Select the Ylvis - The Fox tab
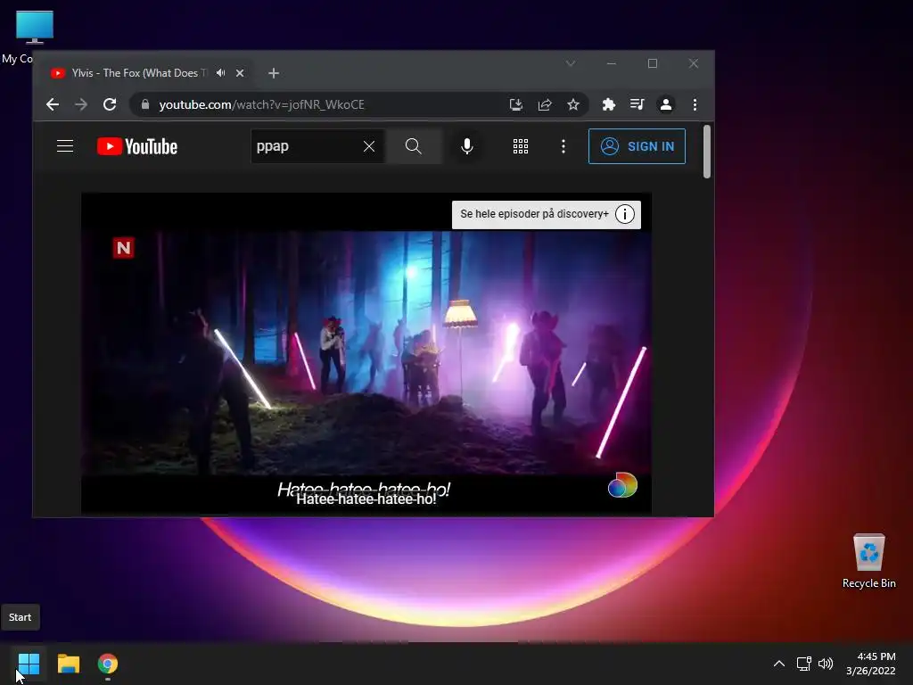This screenshot has height=685, width=913. point(138,73)
